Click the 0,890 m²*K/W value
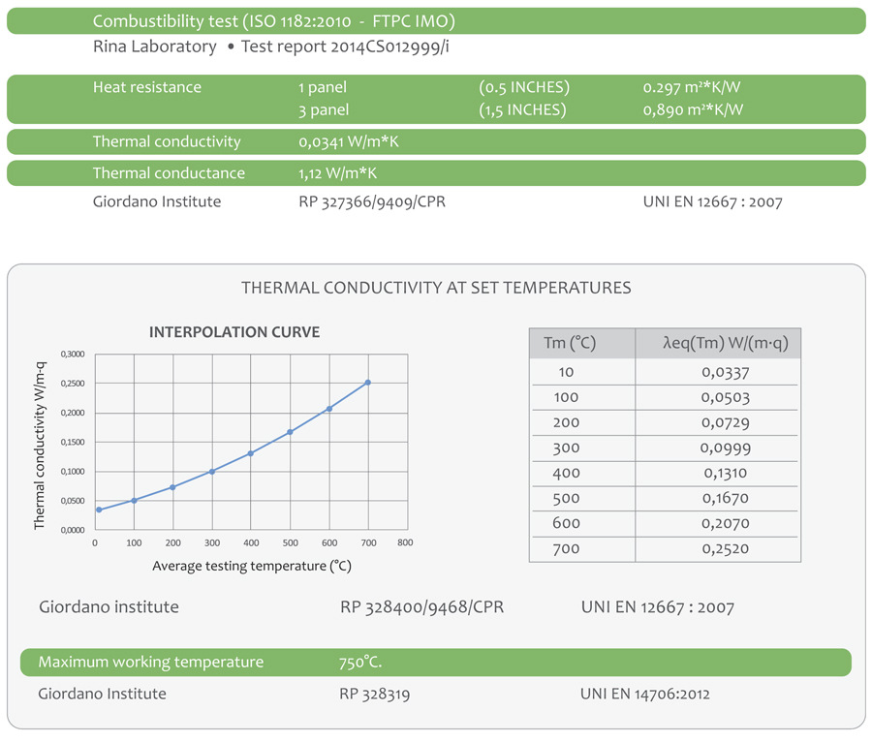872x742 pixels. [693, 110]
